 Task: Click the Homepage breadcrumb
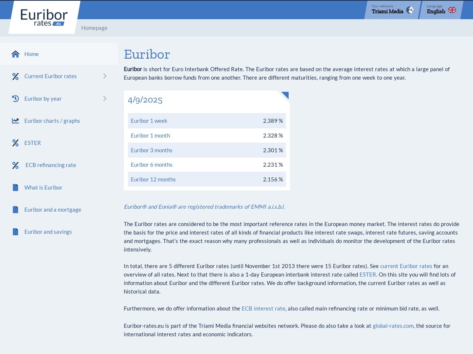(x=94, y=28)
